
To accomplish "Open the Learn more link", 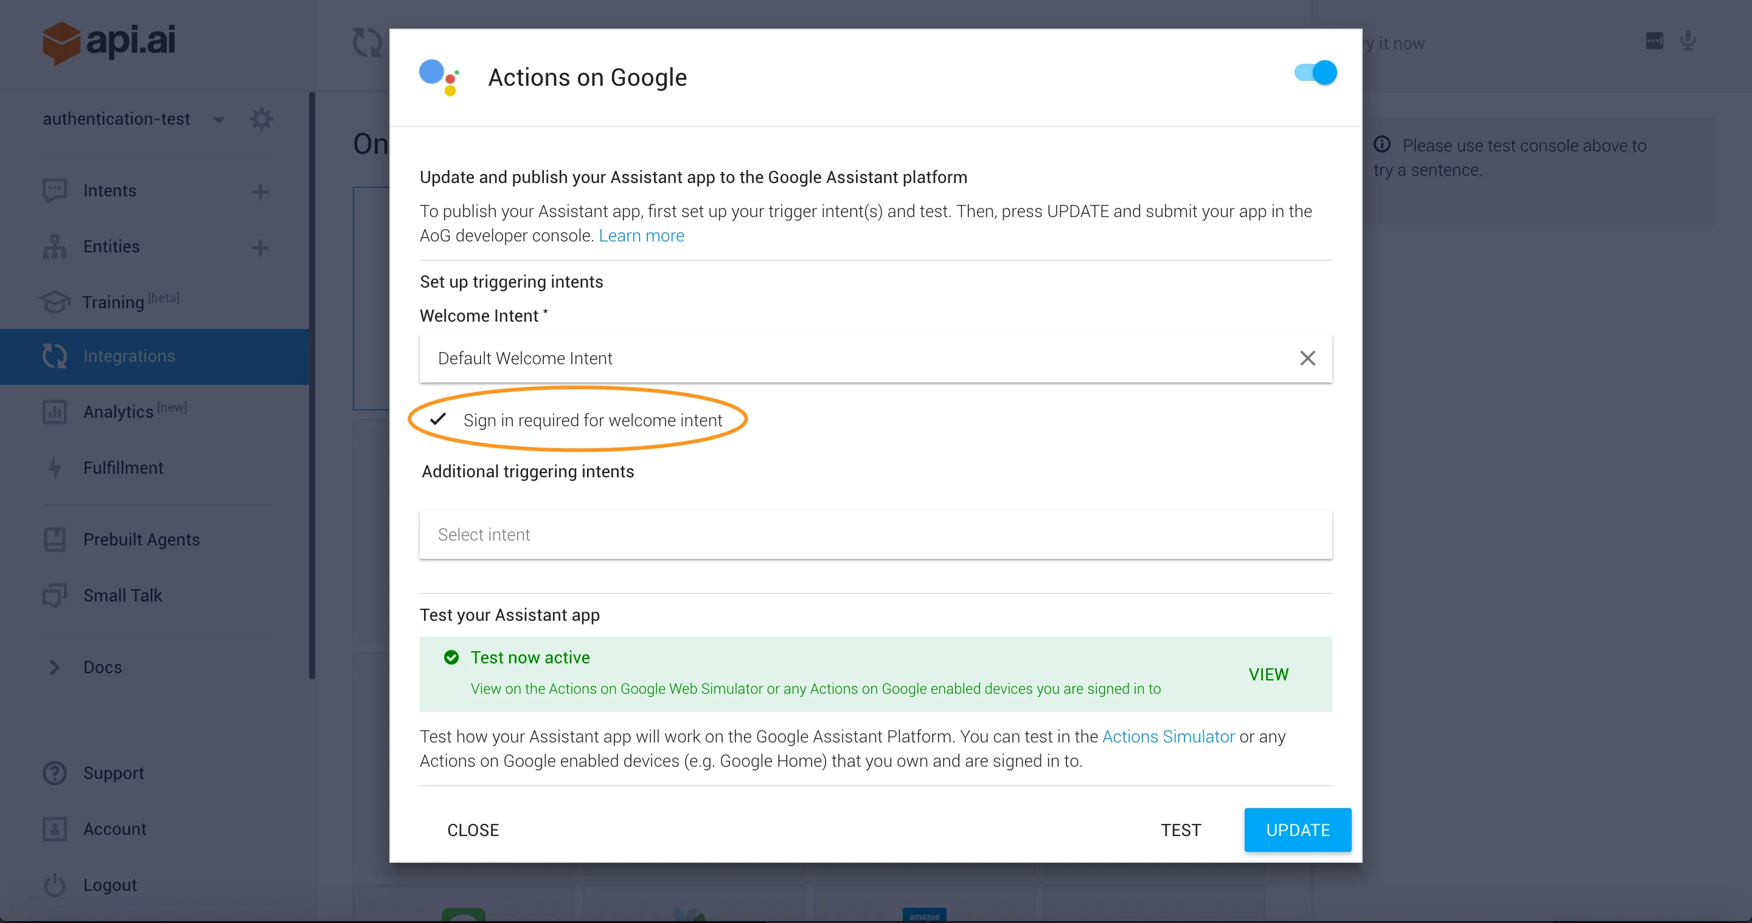I will pyautogui.click(x=641, y=235).
